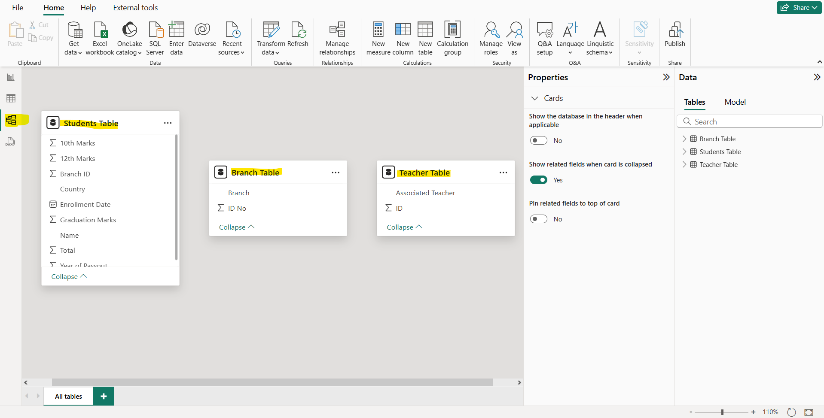
Task: Expand the Students Table in the Data pane
Action: click(x=685, y=151)
